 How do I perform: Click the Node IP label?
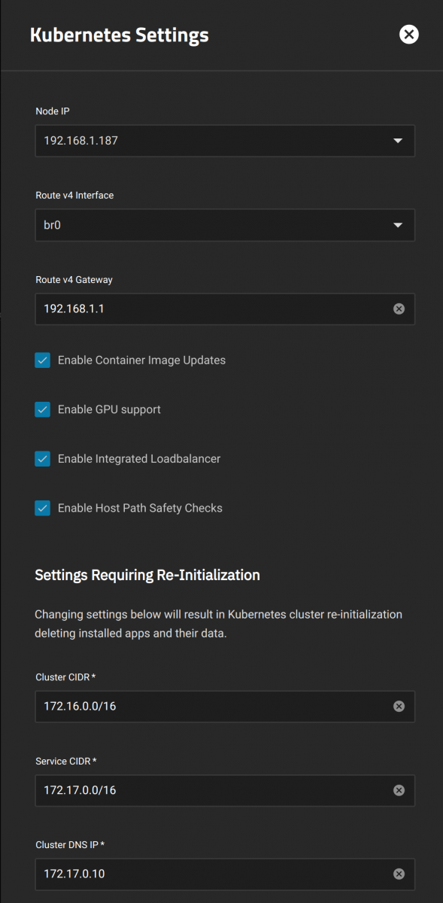tap(53, 111)
